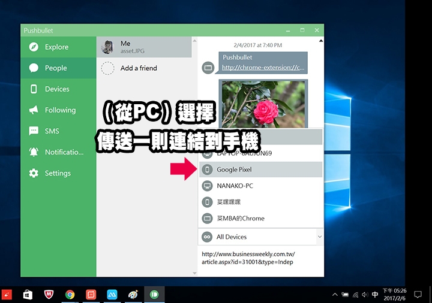Open the Notifications section label
Viewport: 432px width, 303px height.
[x=64, y=152]
